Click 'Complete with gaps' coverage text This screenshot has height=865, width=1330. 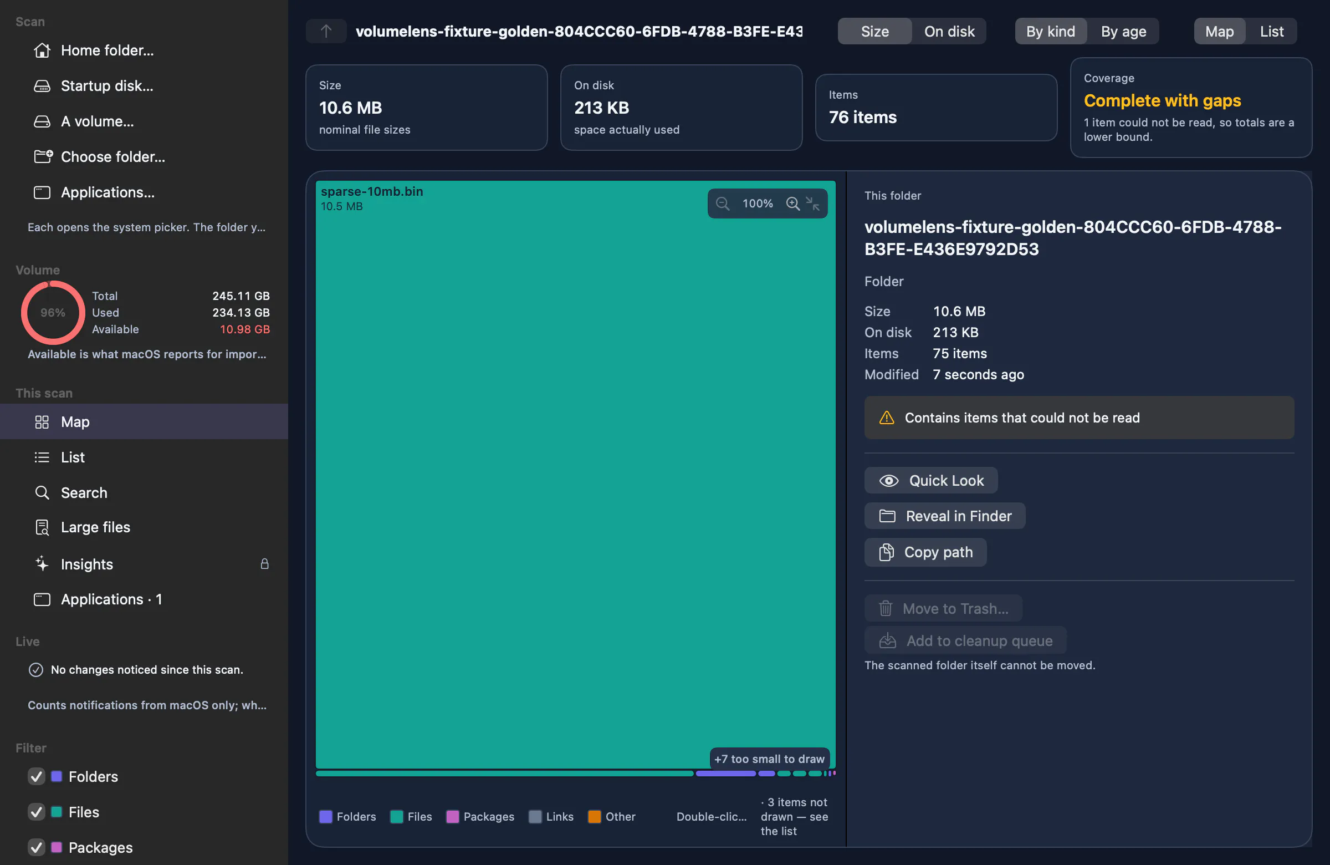click(x=1162, y=100)
